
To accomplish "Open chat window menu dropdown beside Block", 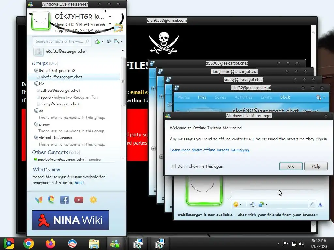I will 324,97.
